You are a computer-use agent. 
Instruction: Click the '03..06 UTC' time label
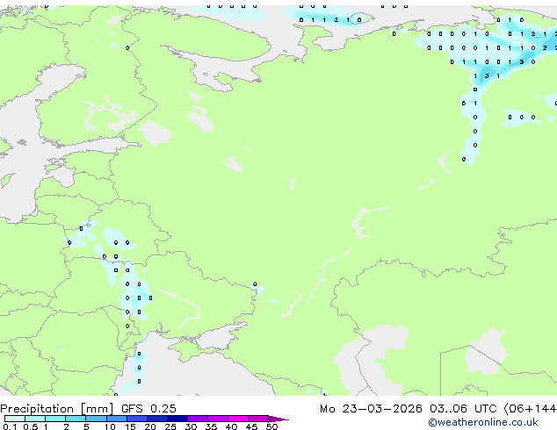click(463, 409)
